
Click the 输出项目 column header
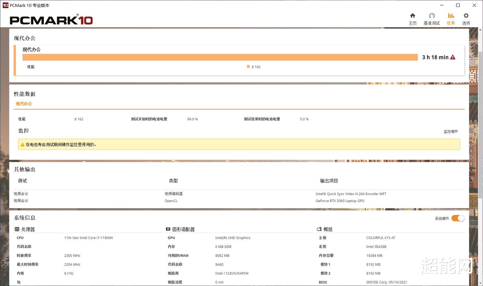(x=329, y=181)
